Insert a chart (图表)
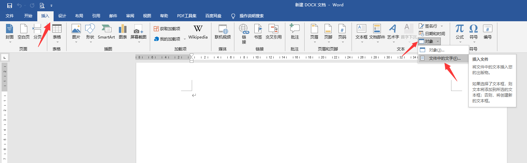Image resolution: width=527 pixels, height=163 pixels. (123, 32)
